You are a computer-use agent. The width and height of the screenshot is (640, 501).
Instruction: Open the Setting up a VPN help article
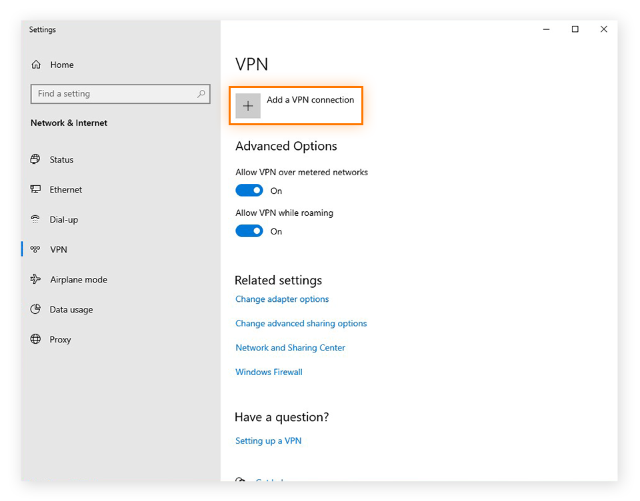pyautogui.click(x=268, y=440)
